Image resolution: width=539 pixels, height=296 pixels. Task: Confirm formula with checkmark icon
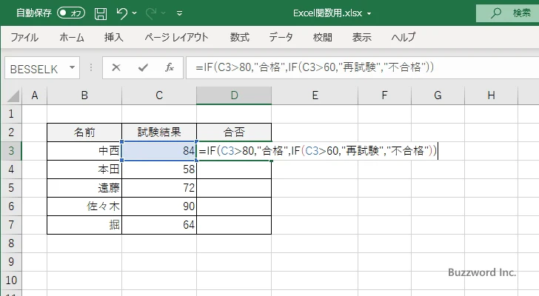pos(143,67)
